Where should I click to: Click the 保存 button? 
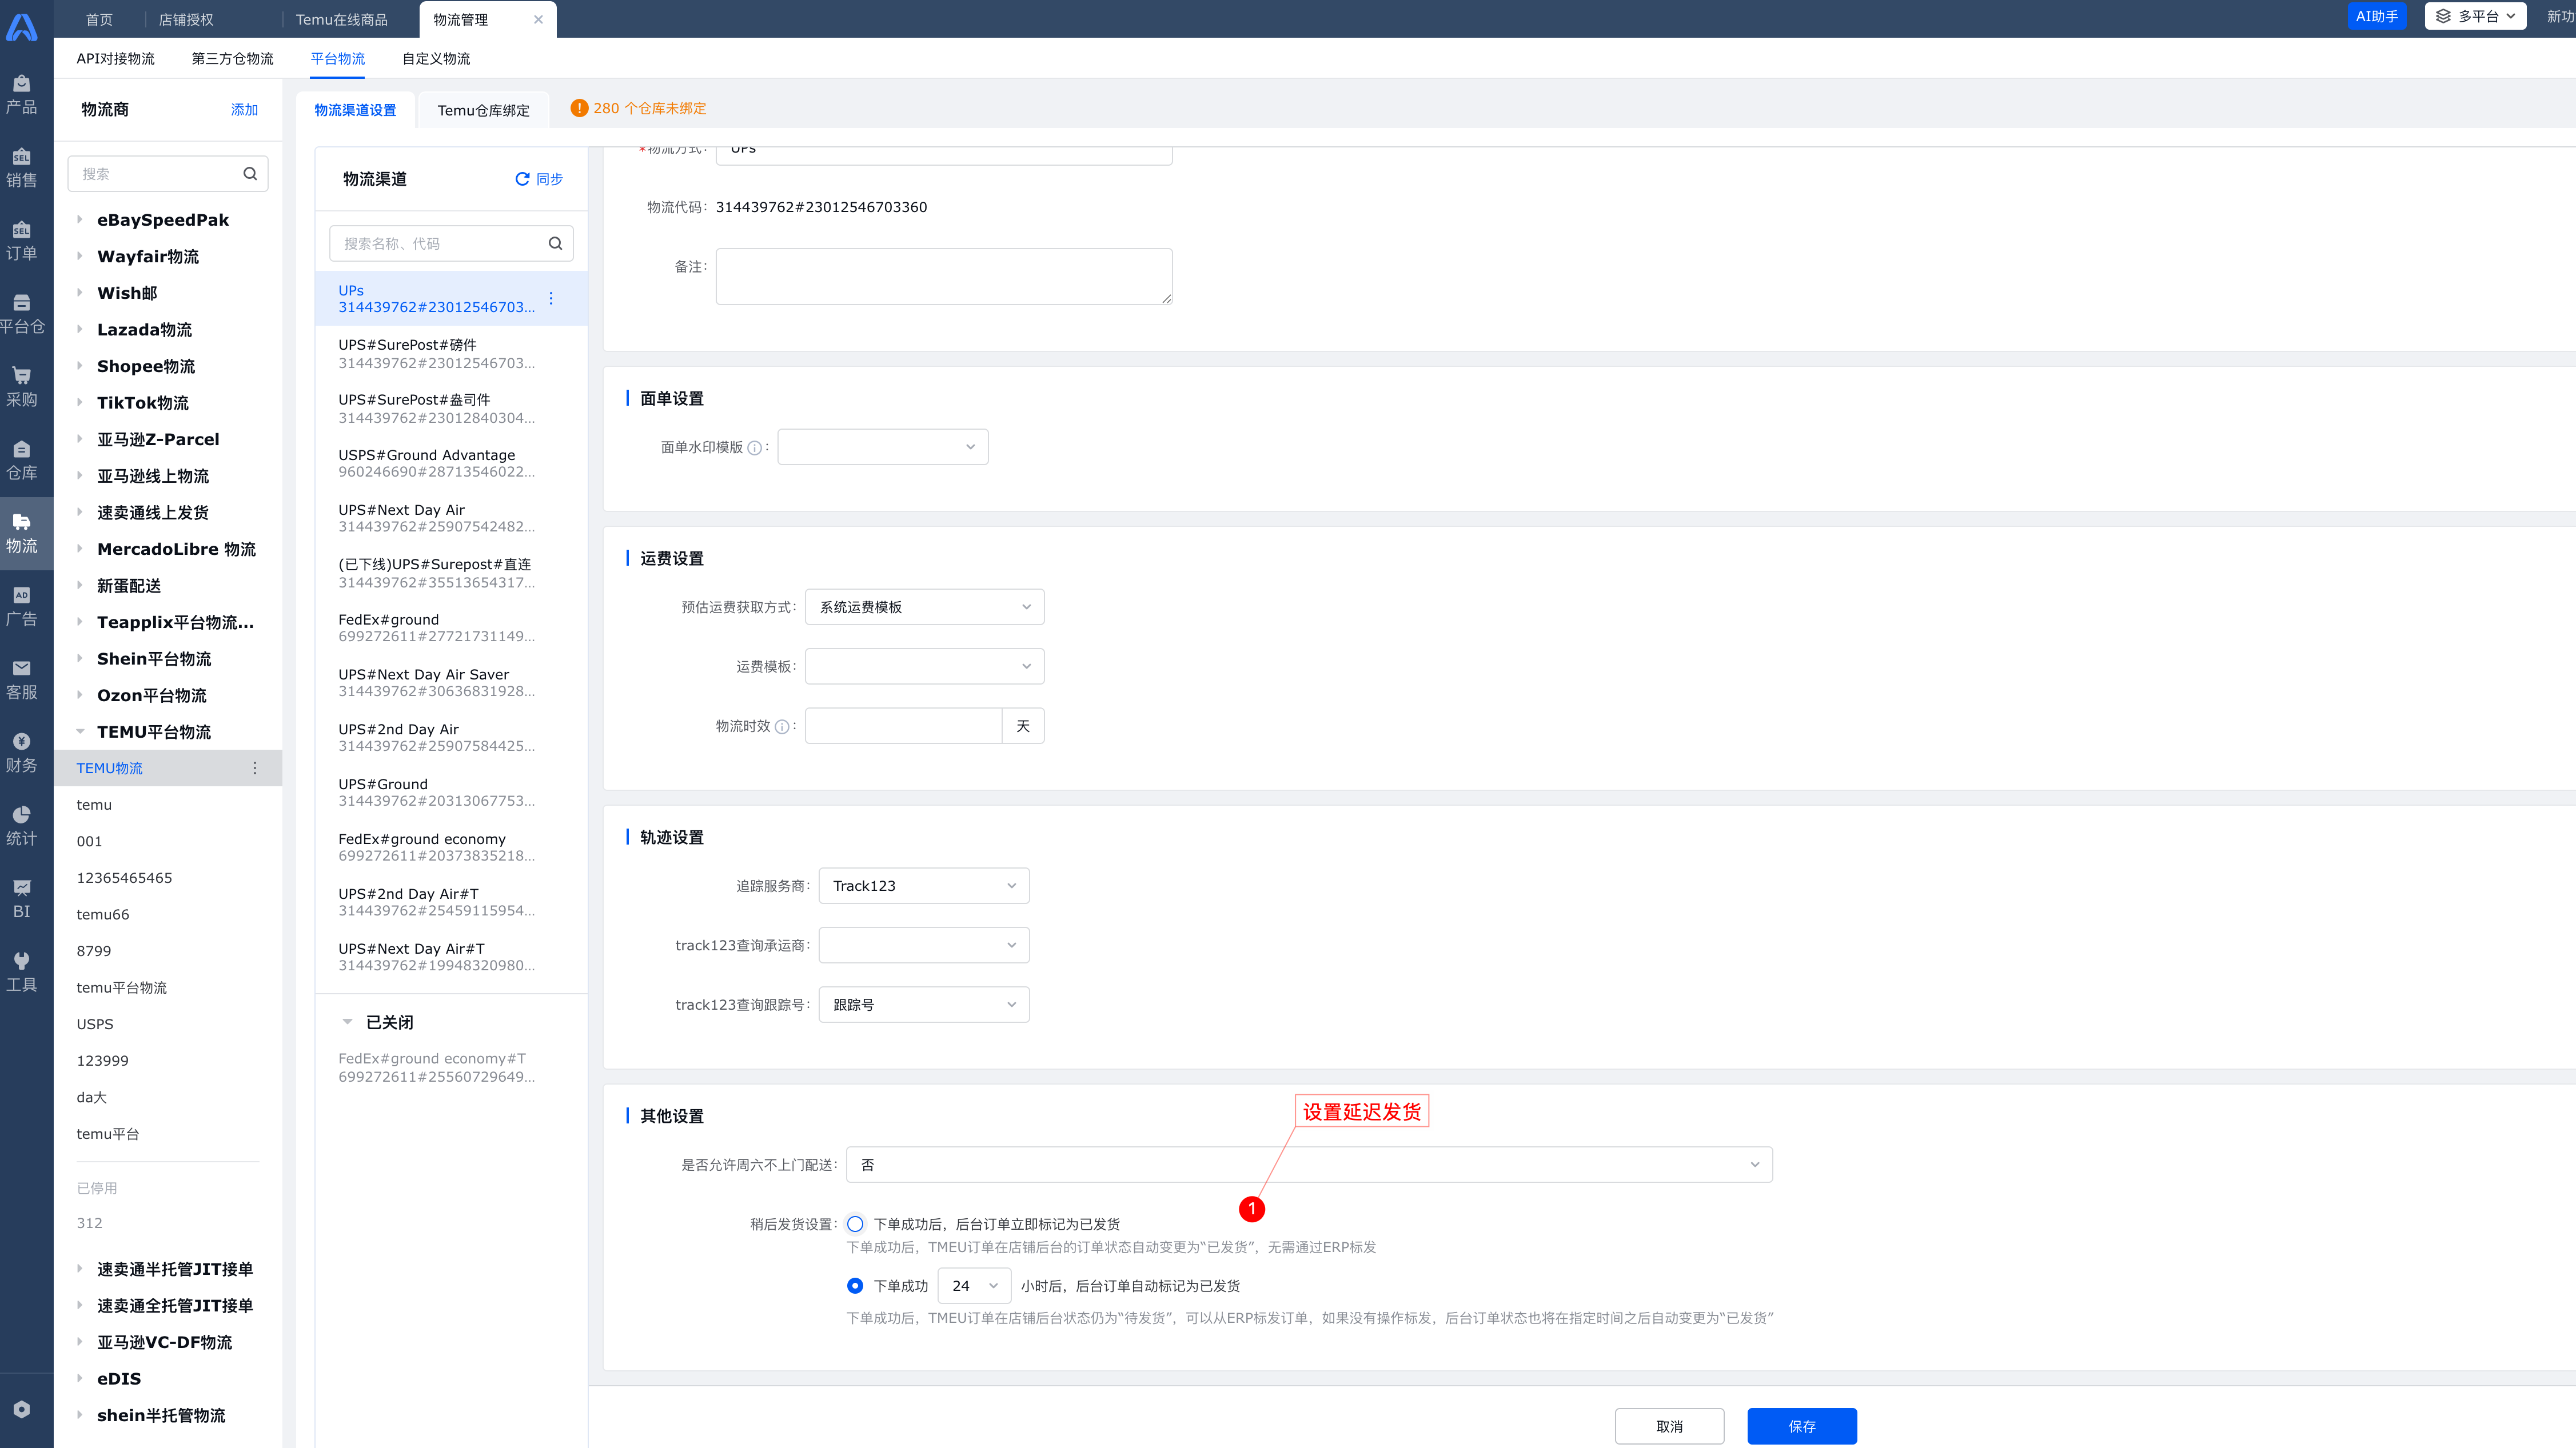click(1802, 1426)
